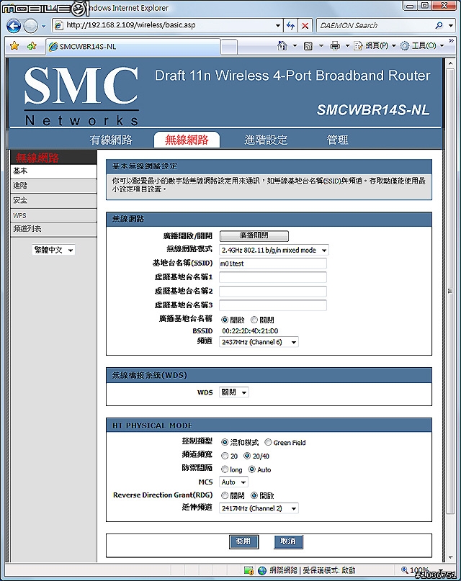This screenshot has height=581, width=461.
Task: Click the Print icon
Action: 335,46
